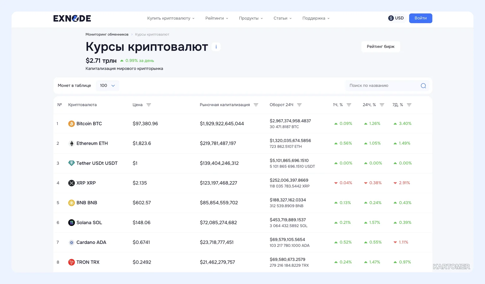485x284 pixels.
Task: Expand the Продукты menu
Action: [251, 18]
